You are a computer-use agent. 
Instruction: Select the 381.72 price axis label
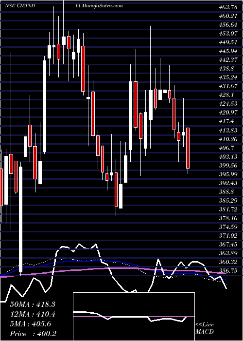[x=227, y=209]
